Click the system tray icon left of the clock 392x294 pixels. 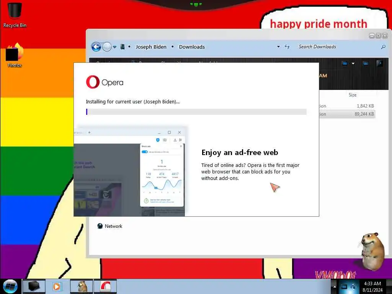(354, 287)
